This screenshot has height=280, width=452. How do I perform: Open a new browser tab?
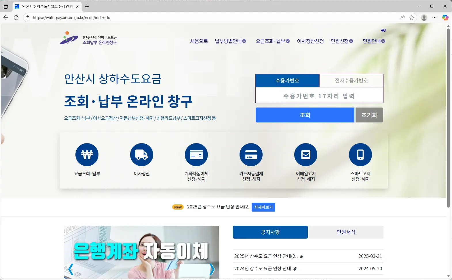click(x=87, y=6)
